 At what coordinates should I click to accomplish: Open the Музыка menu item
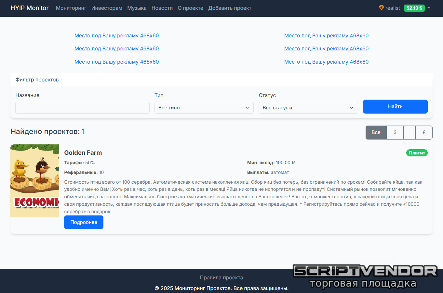point(137,8)
